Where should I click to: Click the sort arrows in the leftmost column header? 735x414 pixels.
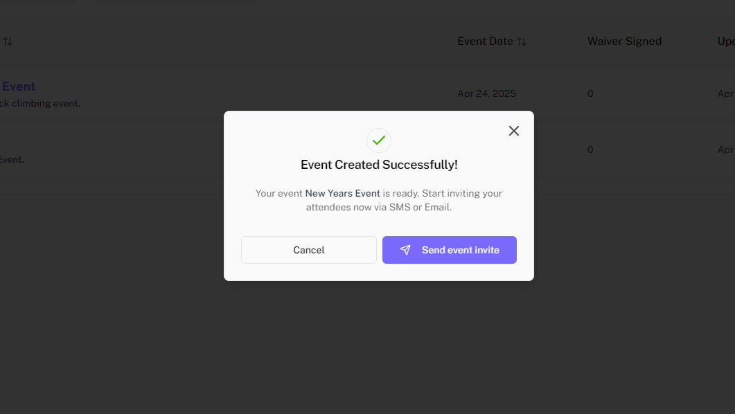[8, 42]
